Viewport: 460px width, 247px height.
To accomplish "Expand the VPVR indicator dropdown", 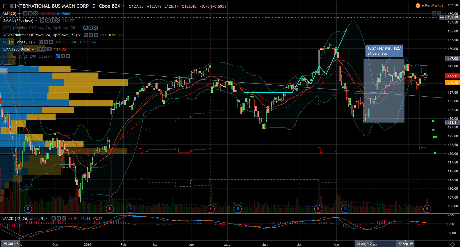I will [x=80, y=35].
